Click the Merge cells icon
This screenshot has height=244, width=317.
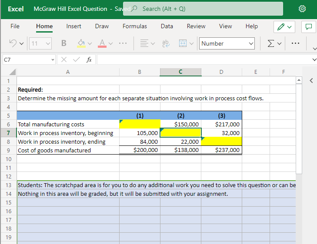tap(183, 43)
